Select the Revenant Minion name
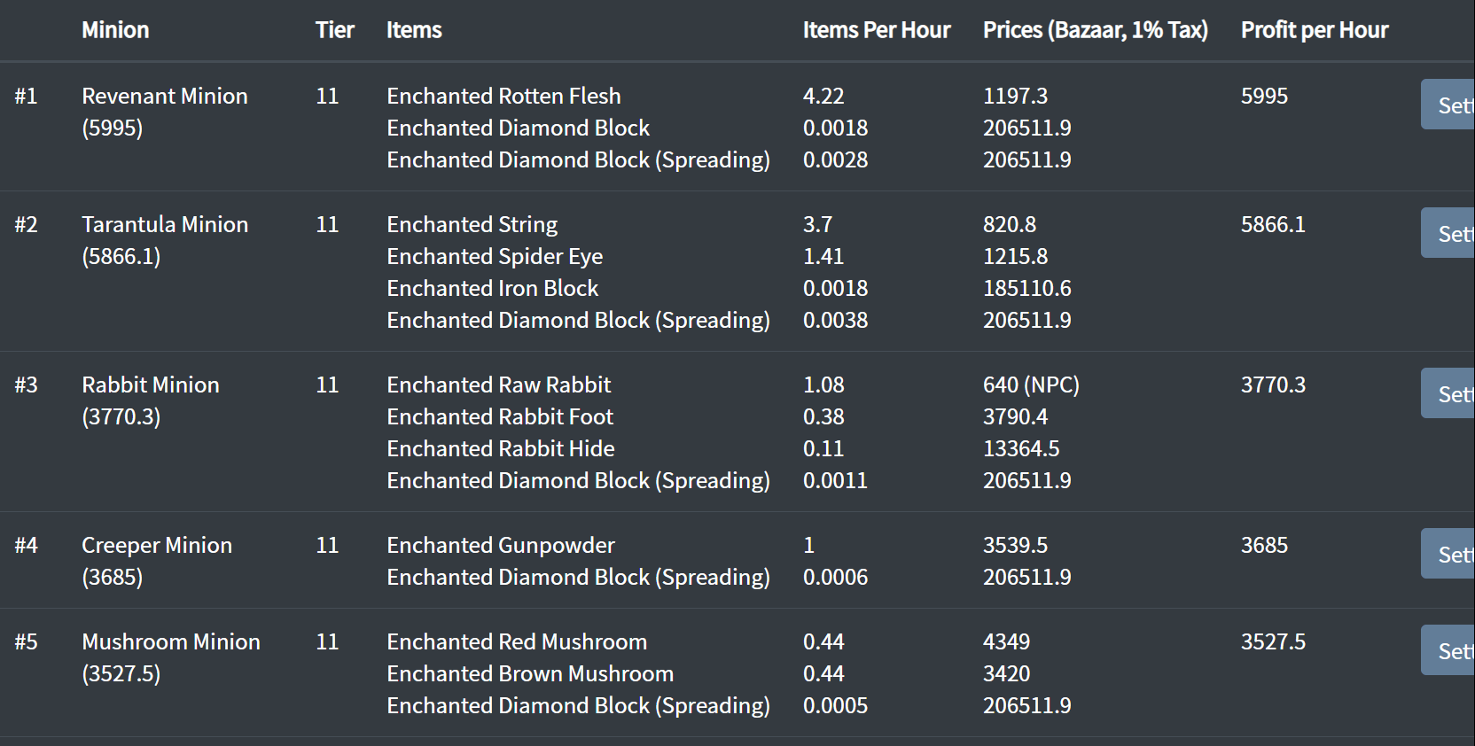 (x=164, y=96)
